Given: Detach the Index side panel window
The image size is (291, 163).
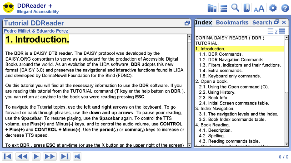Looking at the screenshot, I should 277,22.
